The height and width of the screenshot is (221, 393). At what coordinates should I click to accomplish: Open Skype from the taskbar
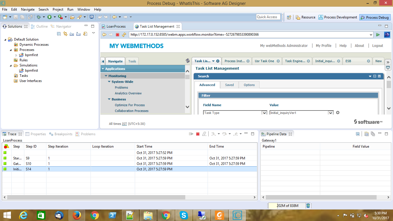tap(184, 215)
